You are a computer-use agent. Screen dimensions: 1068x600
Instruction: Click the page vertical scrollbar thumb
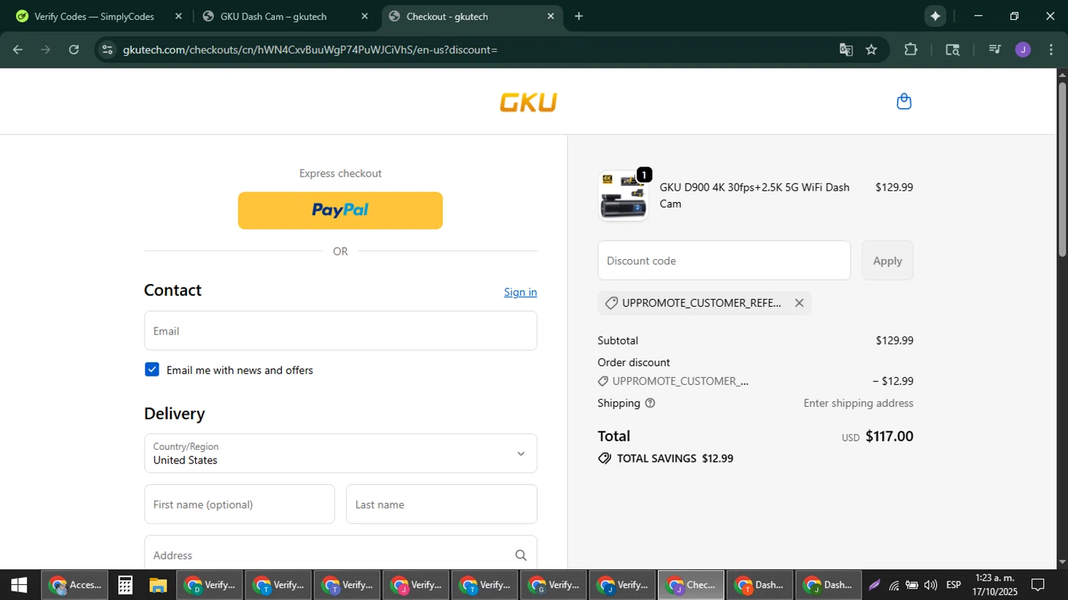click(1062, 169)
